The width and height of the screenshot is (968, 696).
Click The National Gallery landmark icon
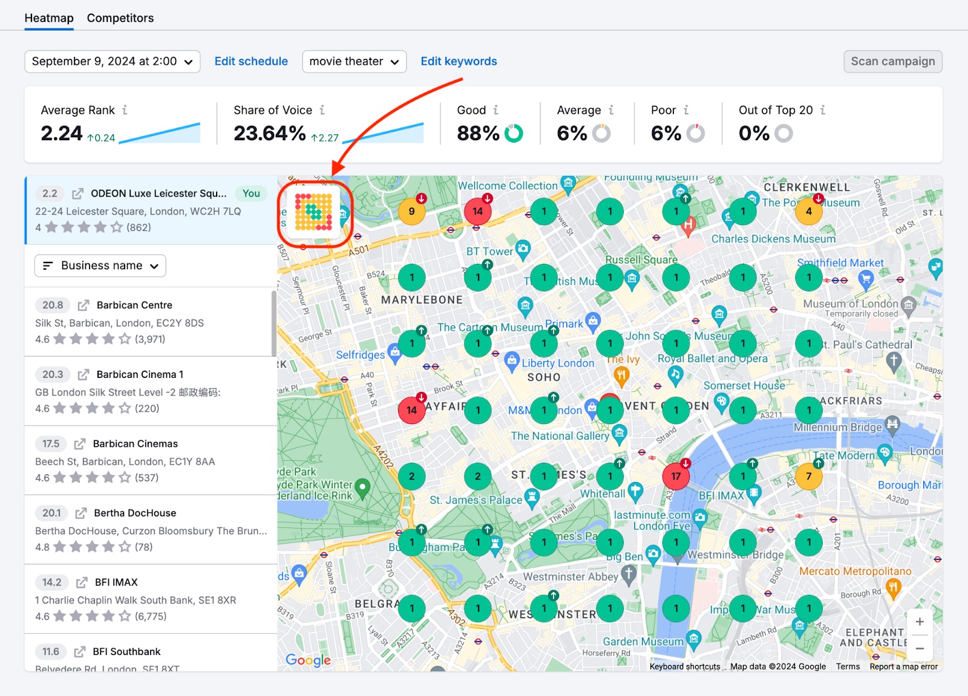pos(619,433)
